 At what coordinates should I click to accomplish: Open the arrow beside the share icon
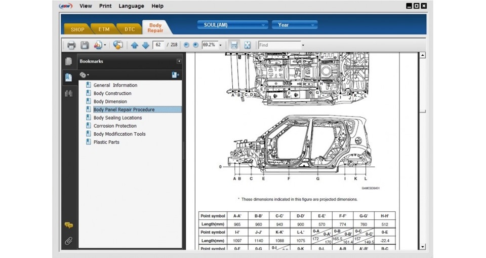[x=105, y=45]
